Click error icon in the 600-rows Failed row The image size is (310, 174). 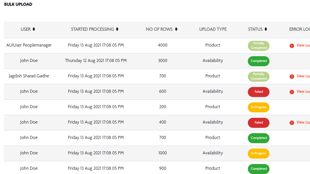coord(292,92)
